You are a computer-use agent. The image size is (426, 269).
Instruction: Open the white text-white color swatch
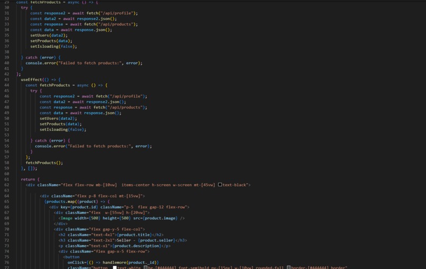coord(115,267)
